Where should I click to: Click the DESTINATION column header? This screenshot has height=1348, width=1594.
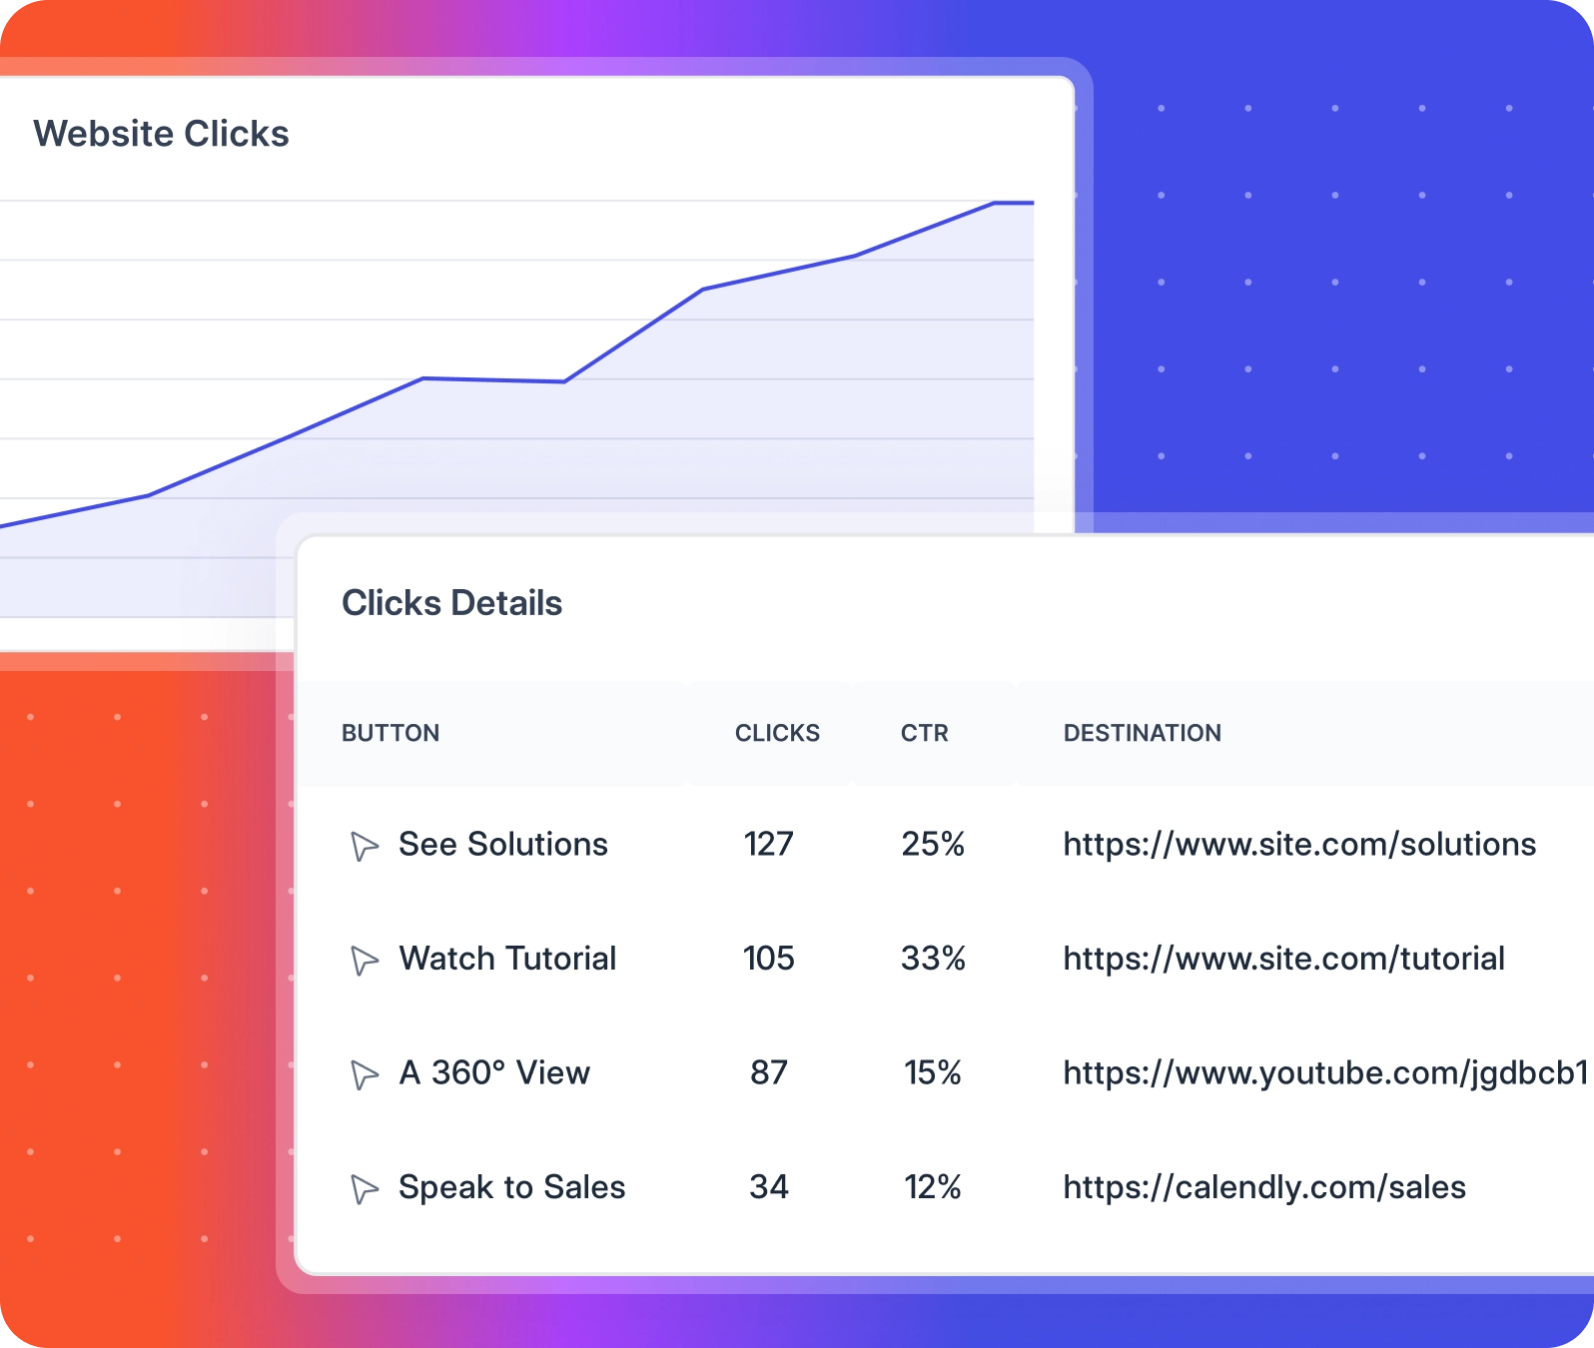pos(1142,733)
